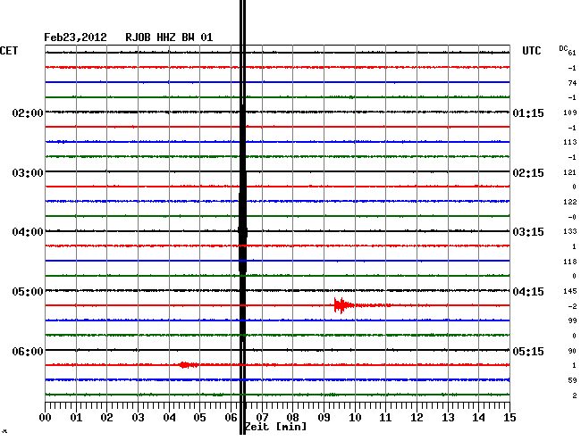
Task: Select the 06:00 CET time label
Action: [x=28, y=351]
